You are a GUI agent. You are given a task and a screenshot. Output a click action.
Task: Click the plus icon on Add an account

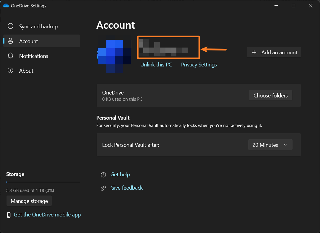[254, 53]
